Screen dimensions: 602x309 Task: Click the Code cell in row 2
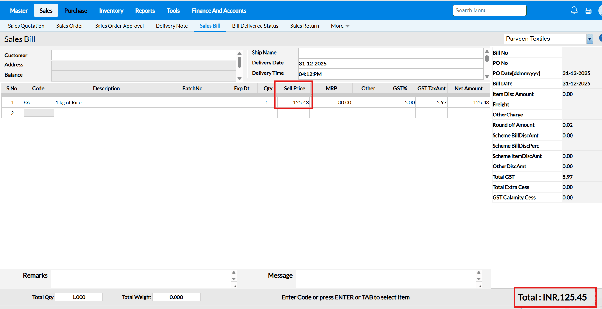point(39,113)
